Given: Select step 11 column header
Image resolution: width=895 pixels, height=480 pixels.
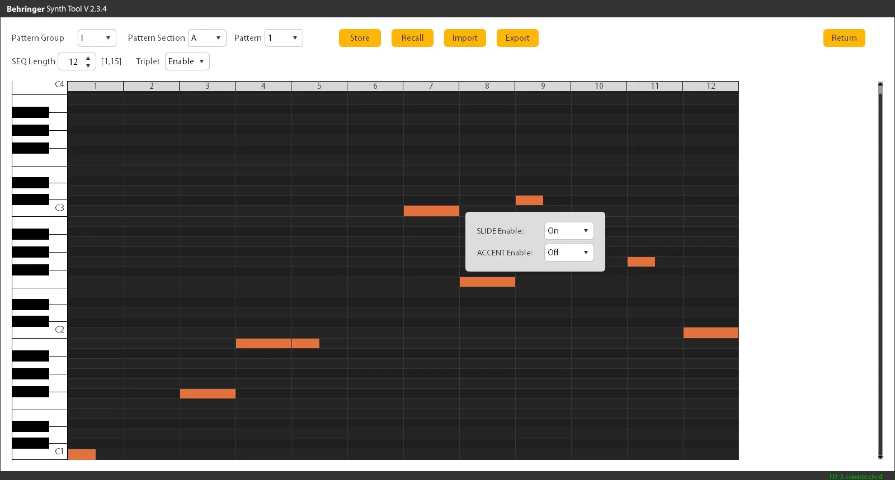Looking at the screenshot, I should point(655,86).
